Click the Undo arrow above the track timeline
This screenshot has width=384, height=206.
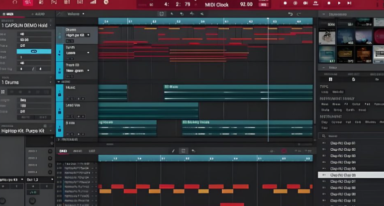pyautogui.click(x=290, y=14)
